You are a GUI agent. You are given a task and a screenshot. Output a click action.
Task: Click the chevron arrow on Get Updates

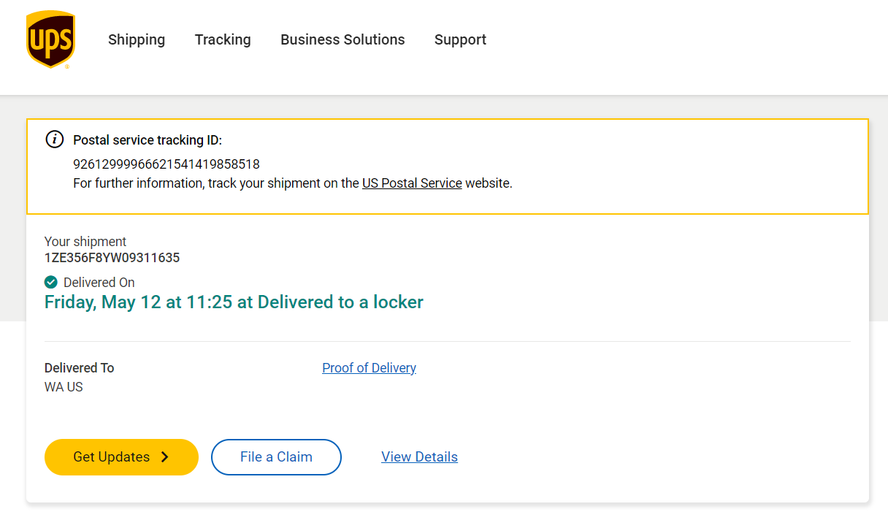point(165,457)
